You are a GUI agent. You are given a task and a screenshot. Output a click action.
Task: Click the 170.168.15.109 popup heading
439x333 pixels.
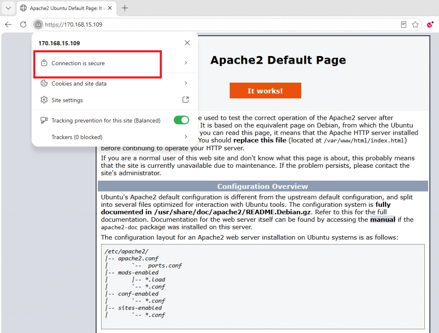coord(59,43)
